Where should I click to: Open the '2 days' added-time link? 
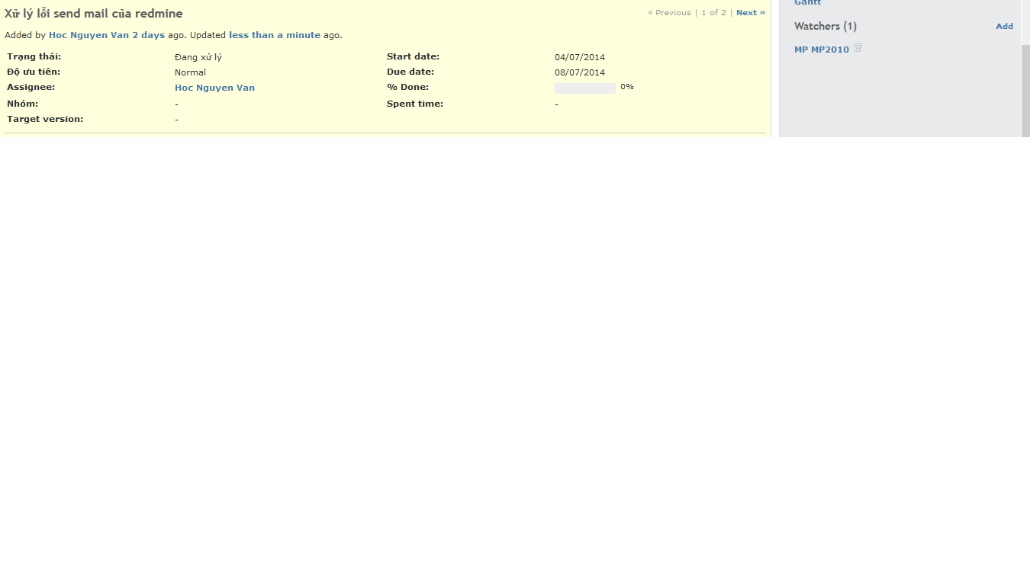tap(148, 35)
